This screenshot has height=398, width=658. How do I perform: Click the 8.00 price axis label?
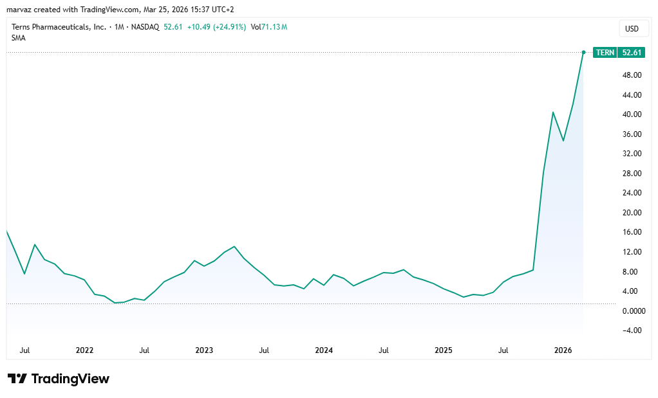click(x=630, y=271)
